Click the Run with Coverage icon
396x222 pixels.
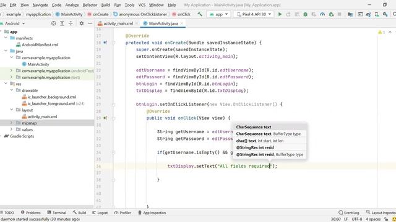click(314, 14)
